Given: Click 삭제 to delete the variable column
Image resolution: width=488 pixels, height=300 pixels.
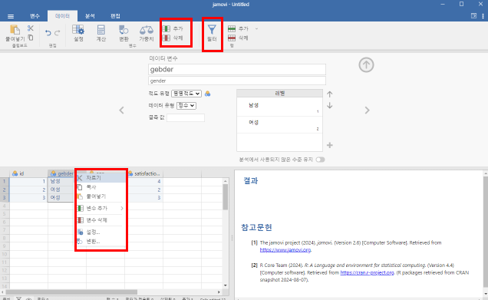Looking at the screenshot, I should click(173, 38).
